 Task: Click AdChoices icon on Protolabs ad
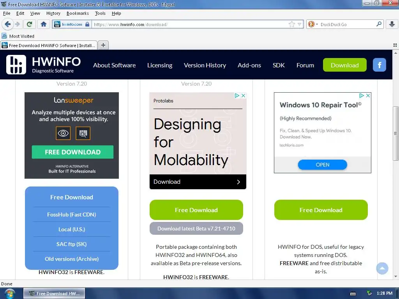point(237,96)
